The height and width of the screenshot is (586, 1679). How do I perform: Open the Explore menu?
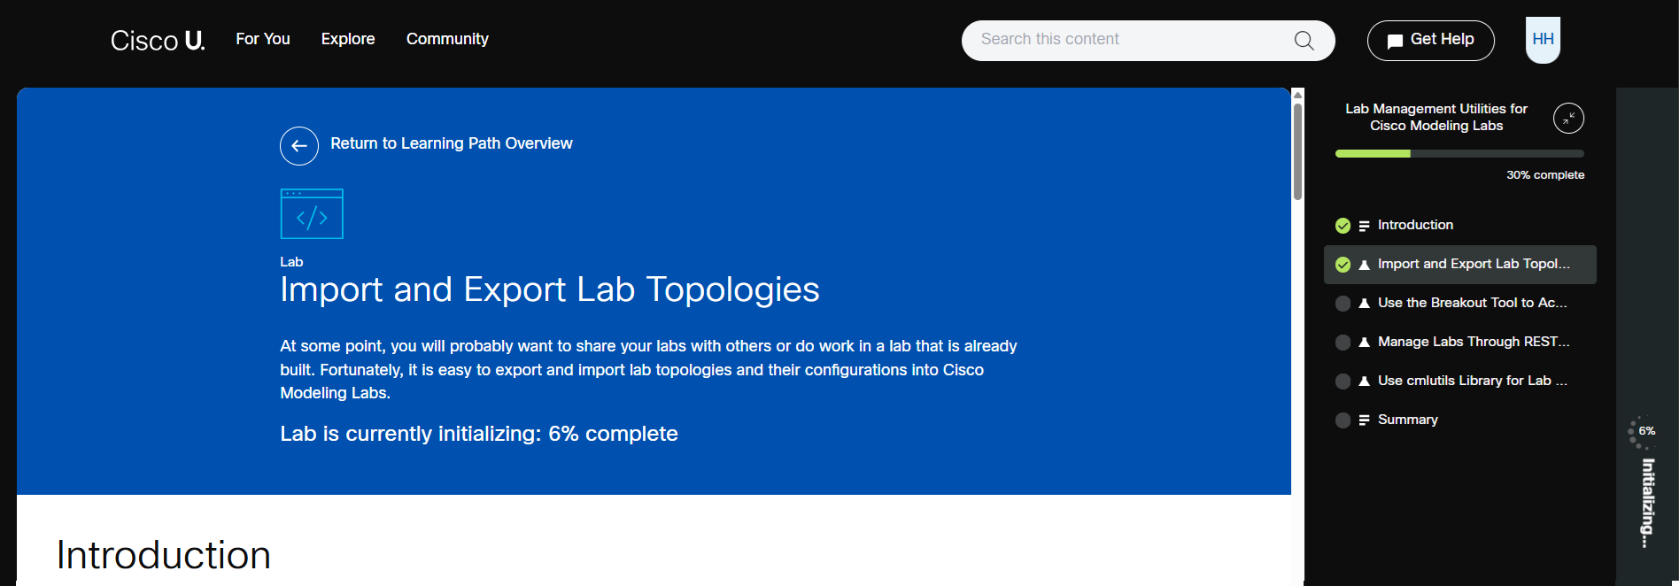348,39
